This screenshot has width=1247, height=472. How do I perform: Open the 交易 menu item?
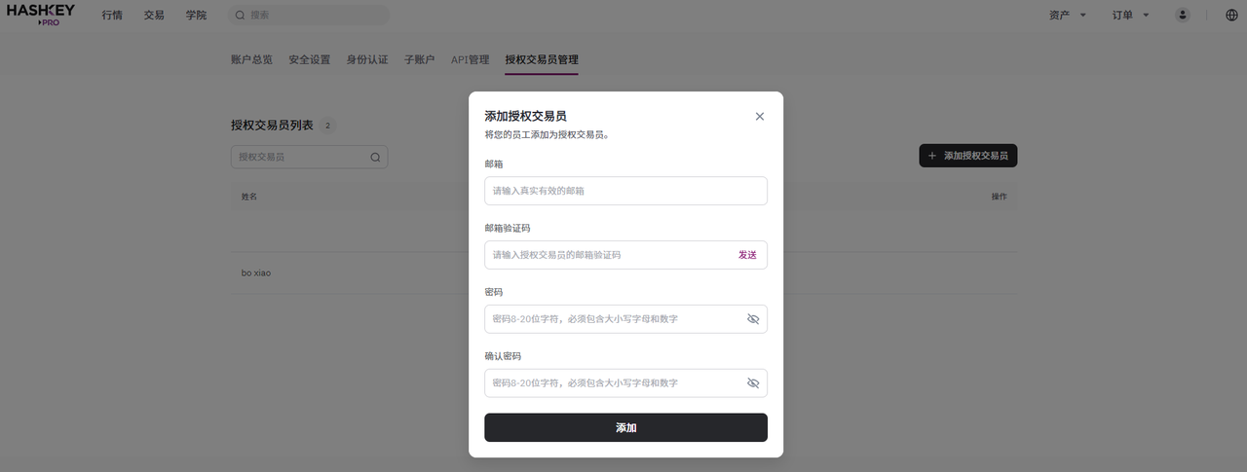[x=154, y=15]
